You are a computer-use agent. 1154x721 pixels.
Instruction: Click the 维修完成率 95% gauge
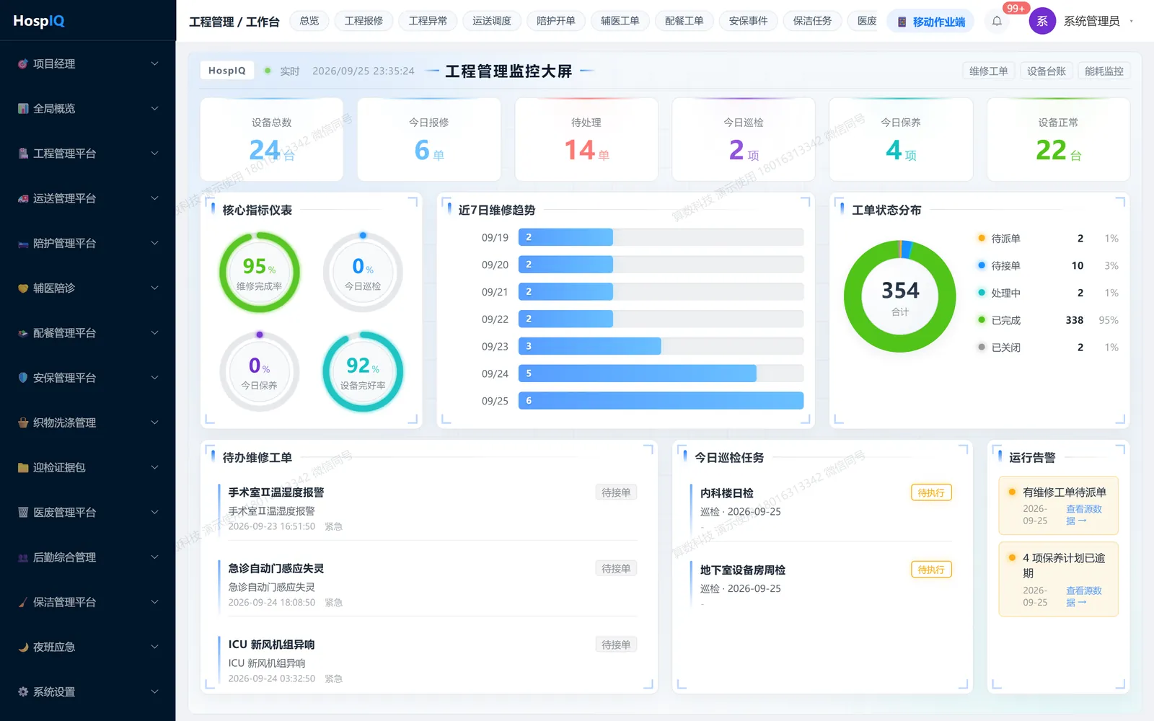260,273
